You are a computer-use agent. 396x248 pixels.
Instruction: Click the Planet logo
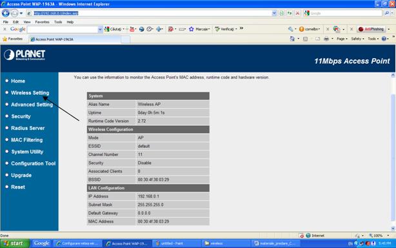(x=25, y=55)
